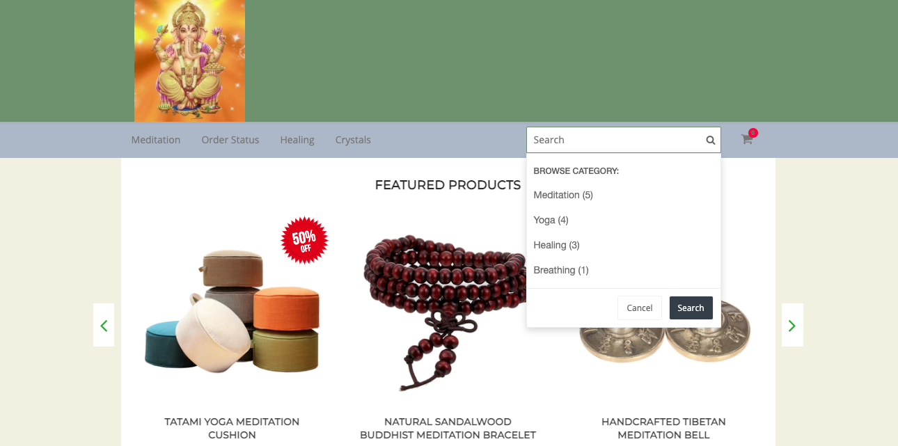Viewport: 898px width, 446px height.
Task: Open the Meditation menu item
Action: (156, 140)
